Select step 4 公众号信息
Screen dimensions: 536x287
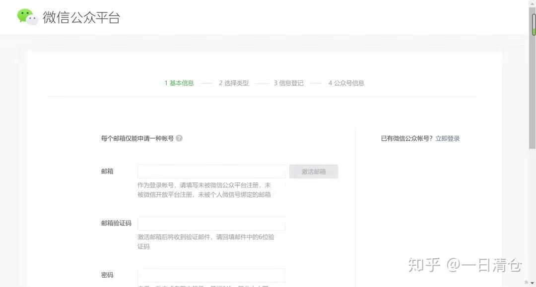[x=346, y=83]
